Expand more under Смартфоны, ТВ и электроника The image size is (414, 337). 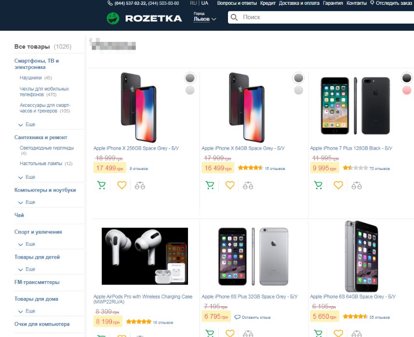point(27,125)
